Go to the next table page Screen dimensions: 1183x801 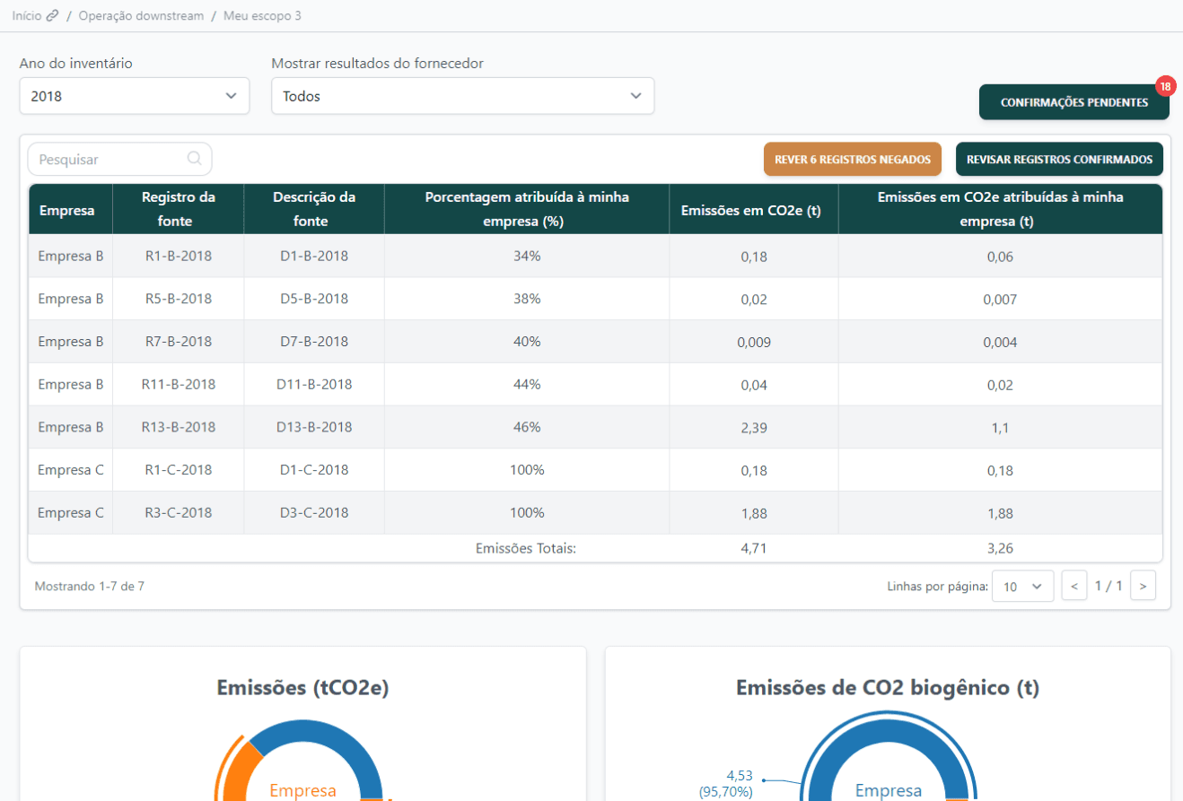pos(1143,586)
